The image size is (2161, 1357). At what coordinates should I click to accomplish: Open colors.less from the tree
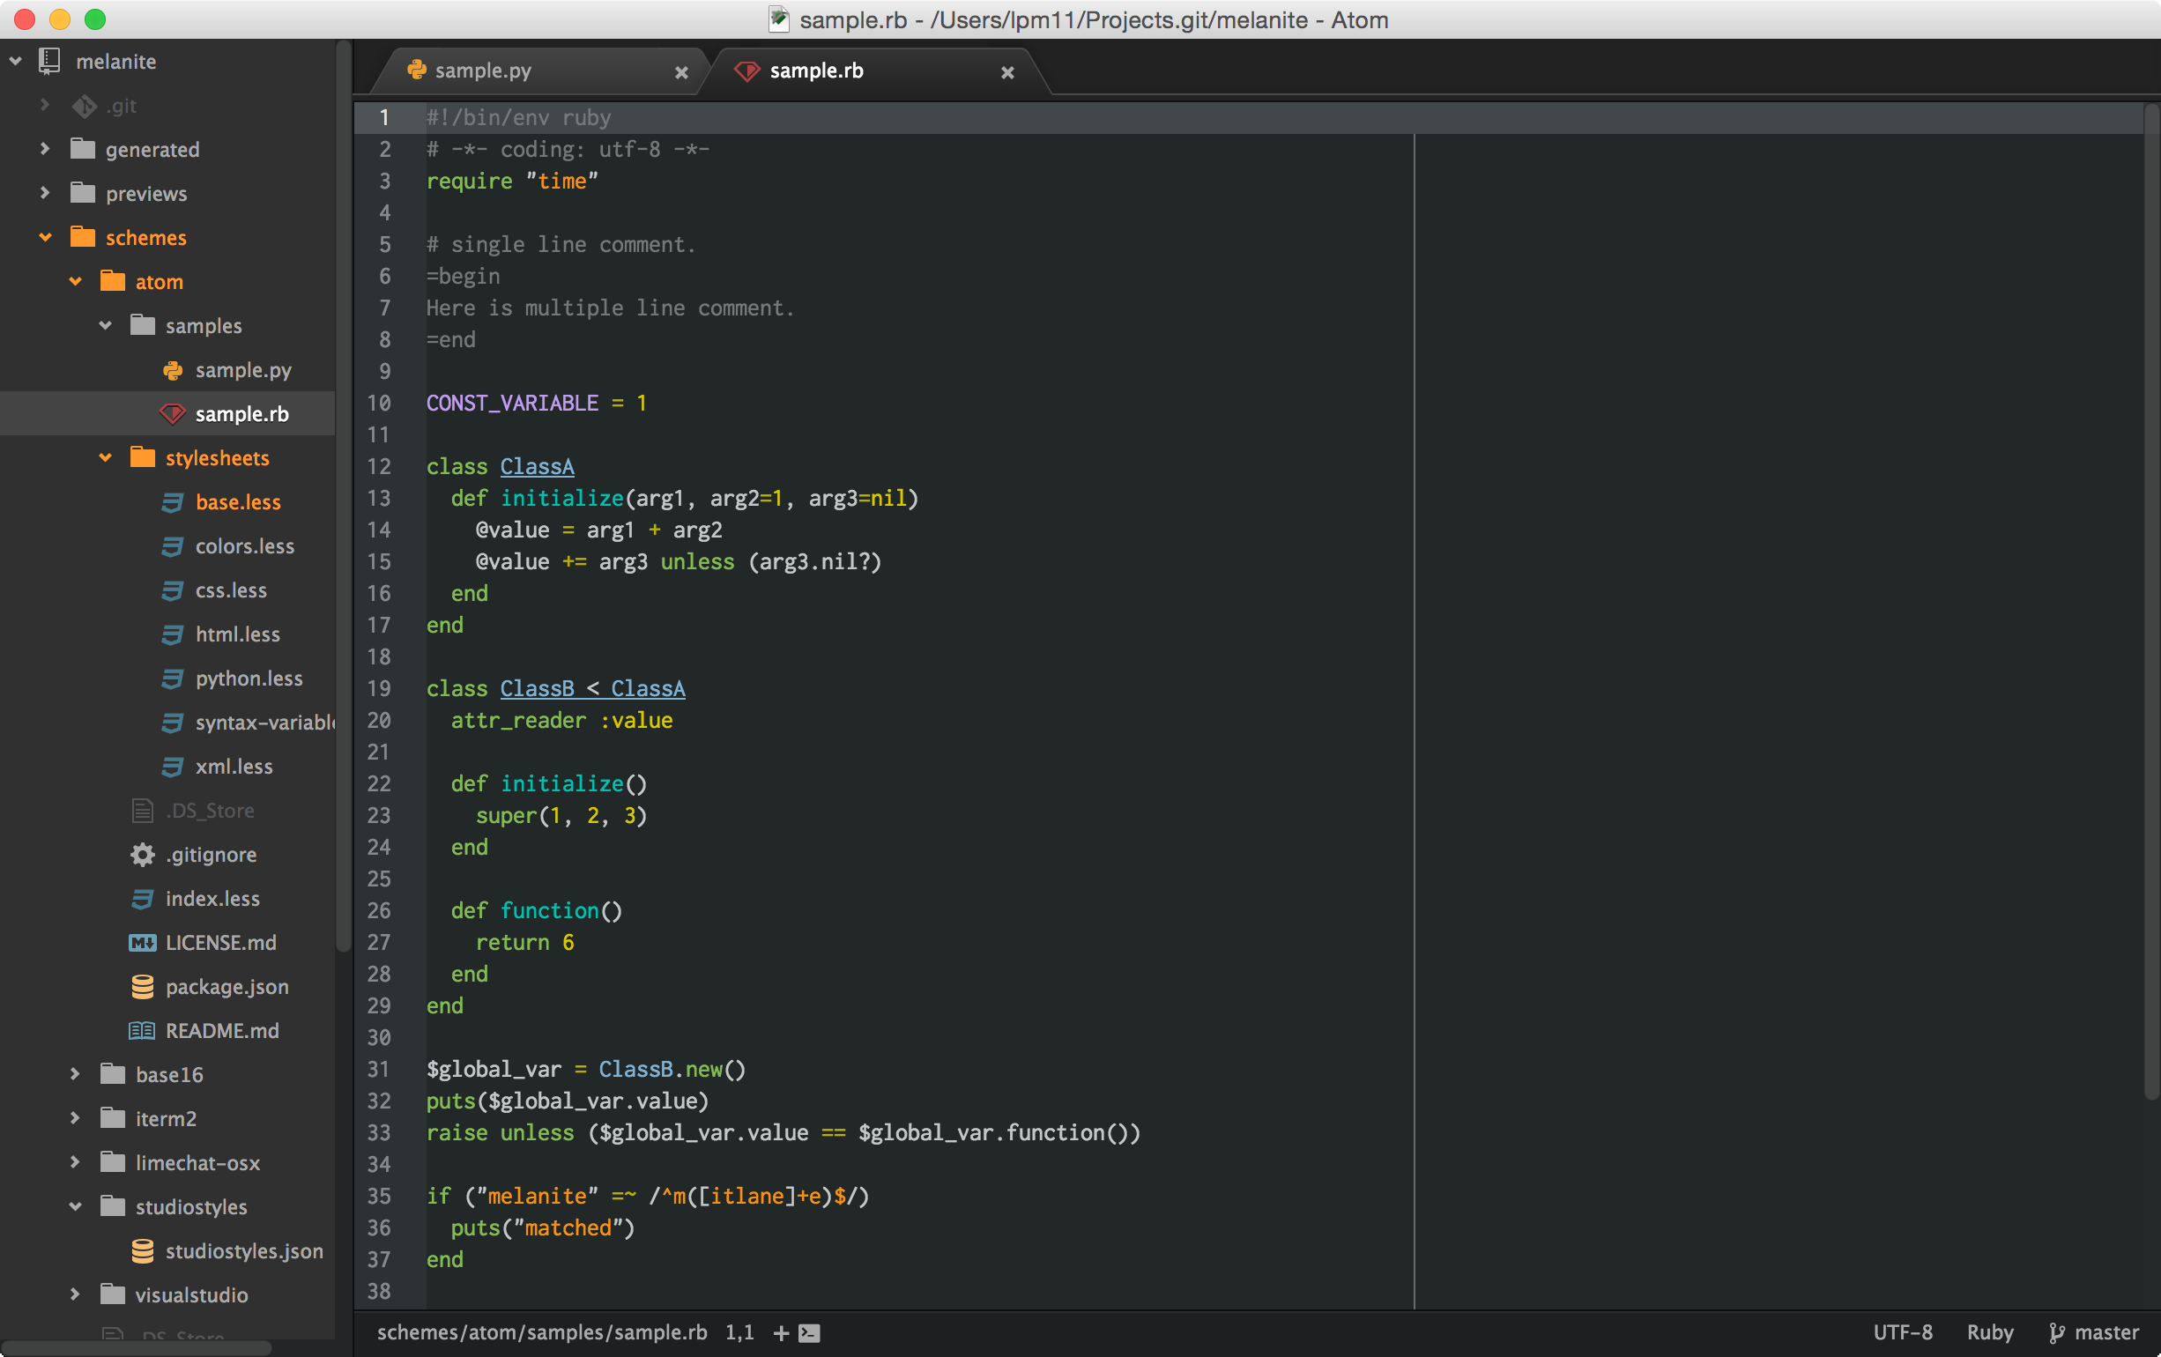click(244, 546)
